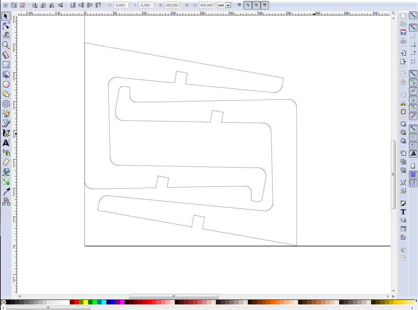Decrease the H height spinner

tap(215, 7)
